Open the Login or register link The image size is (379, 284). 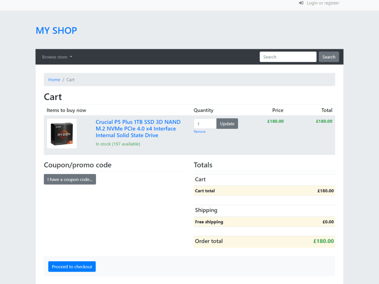coord(323,3)
